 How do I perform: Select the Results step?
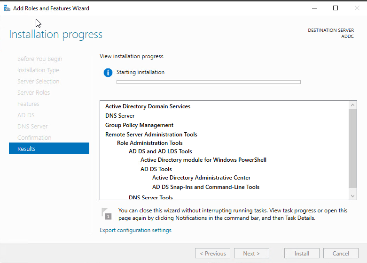point(49,148)
